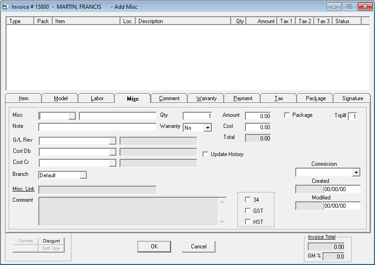
Task: Click into the Note field
Action: click(x=97, y=127)
